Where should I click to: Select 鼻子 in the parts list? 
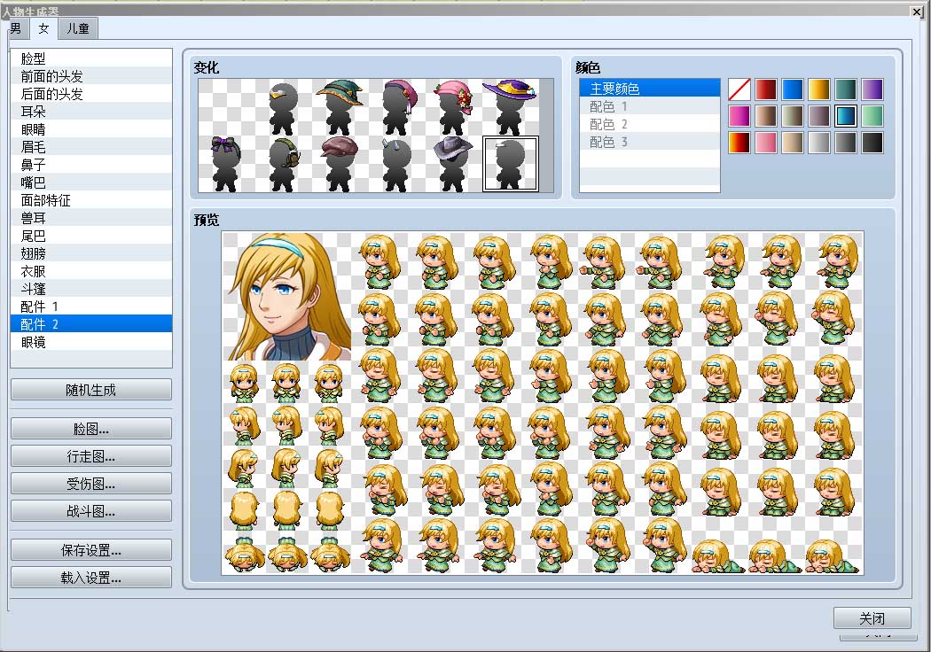click(x=91, y=165)
